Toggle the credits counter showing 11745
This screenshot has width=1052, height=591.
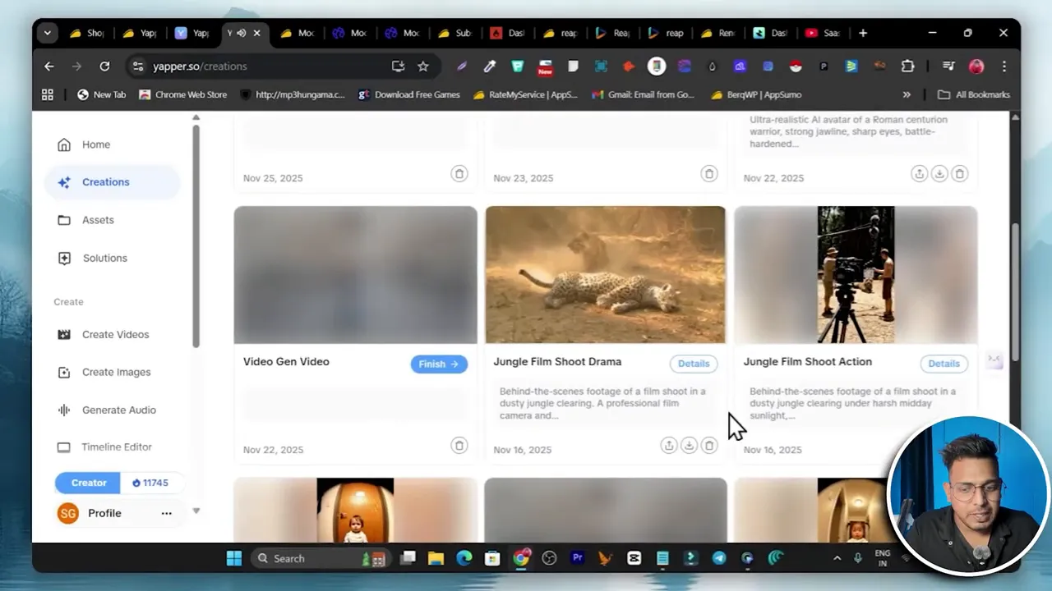[150, 483]
